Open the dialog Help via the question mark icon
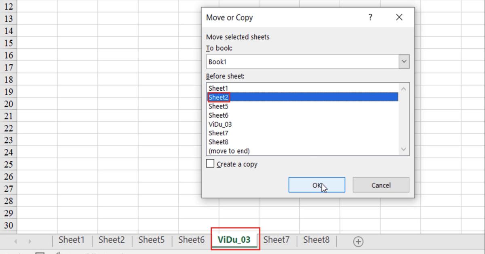 click(x=370, y=17)
